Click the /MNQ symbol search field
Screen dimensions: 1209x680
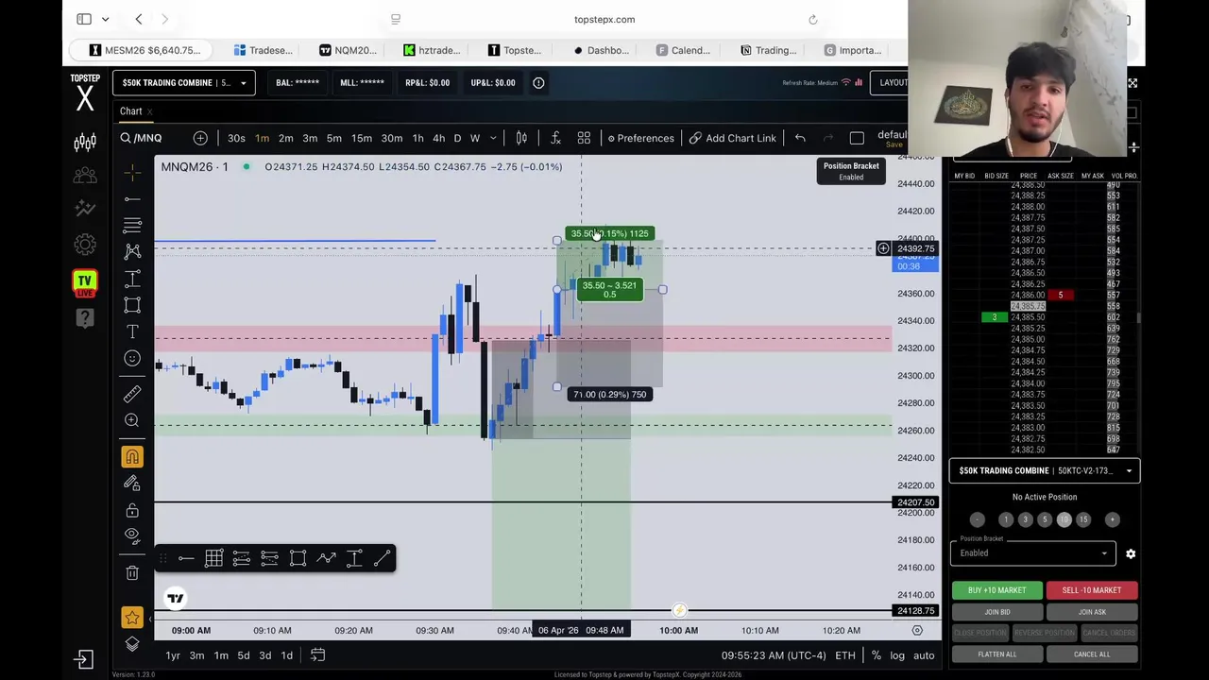click(x=149, y=138)
